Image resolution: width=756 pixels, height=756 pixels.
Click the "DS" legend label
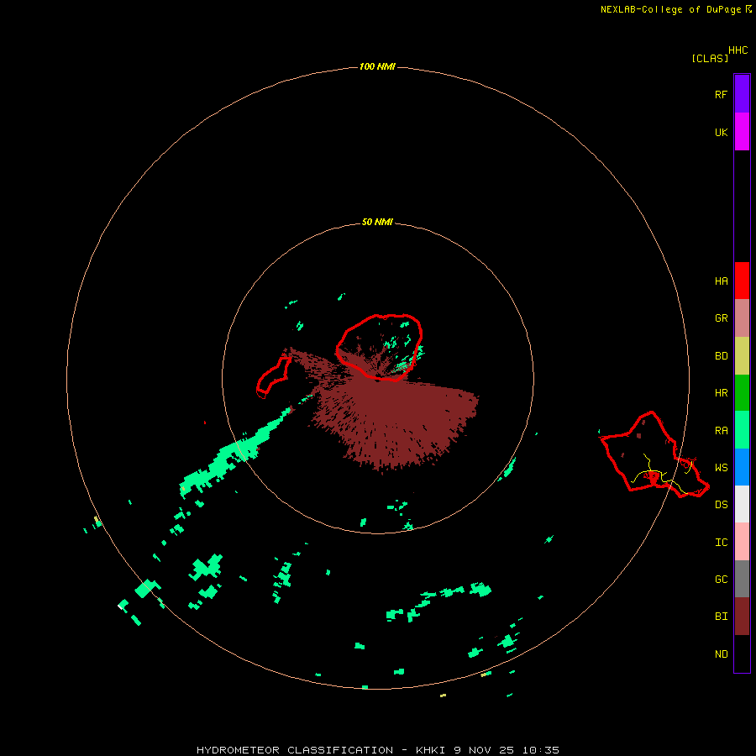(721, 505)
